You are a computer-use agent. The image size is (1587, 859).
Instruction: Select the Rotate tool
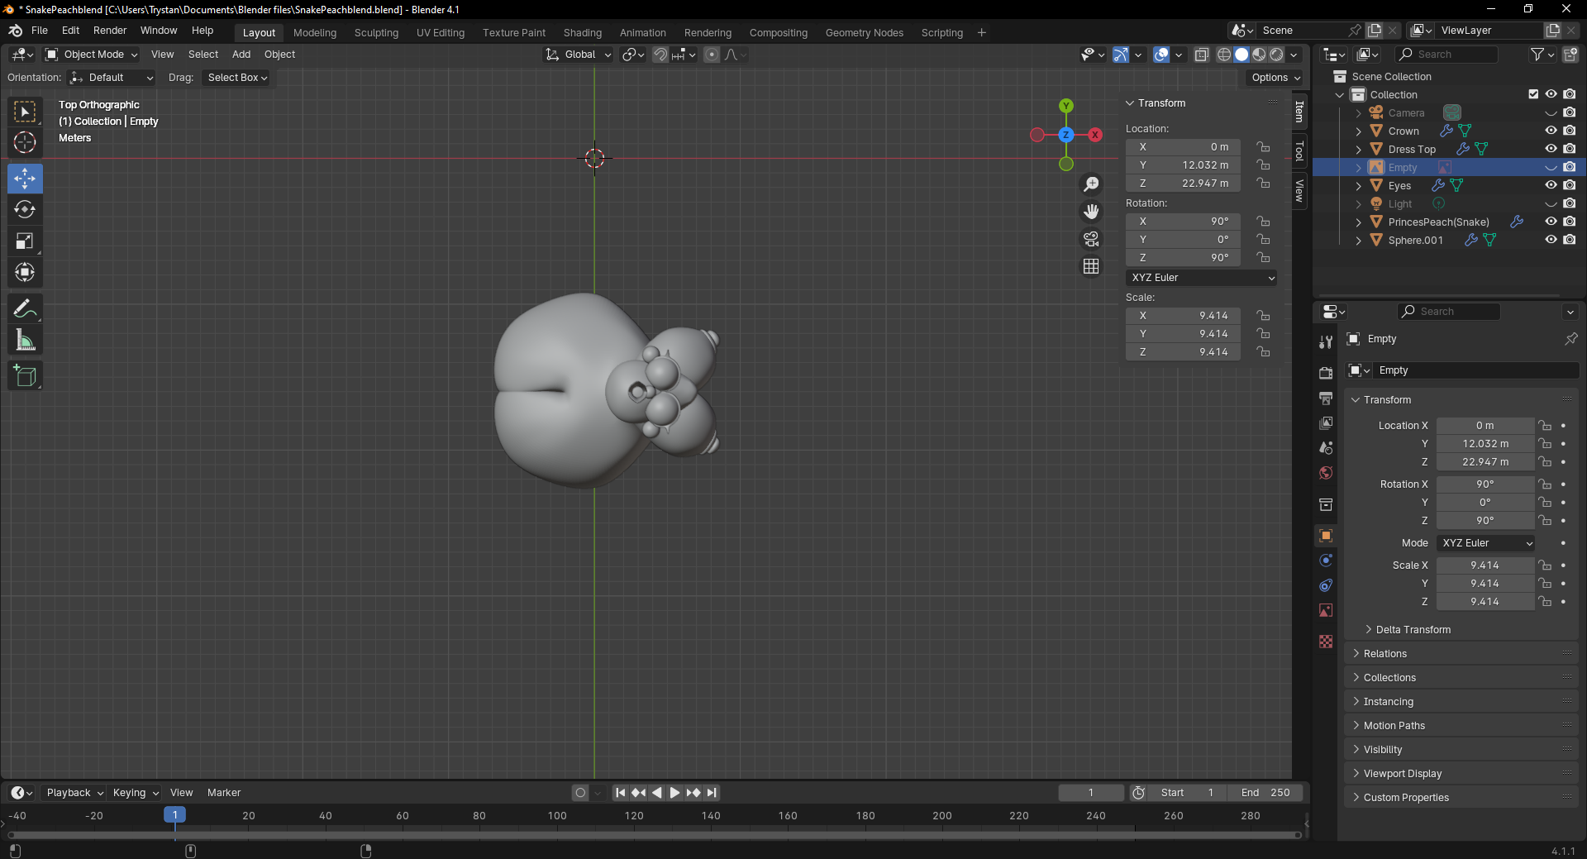pyautogui.click(x=25, y=210)
